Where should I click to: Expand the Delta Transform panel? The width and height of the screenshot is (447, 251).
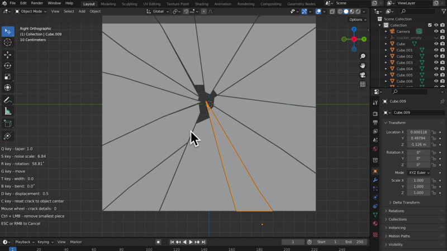(x=406, y=202)
